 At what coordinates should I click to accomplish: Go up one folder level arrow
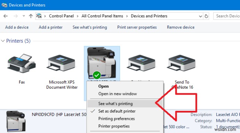pyautogui.click(x=31, y=16)
